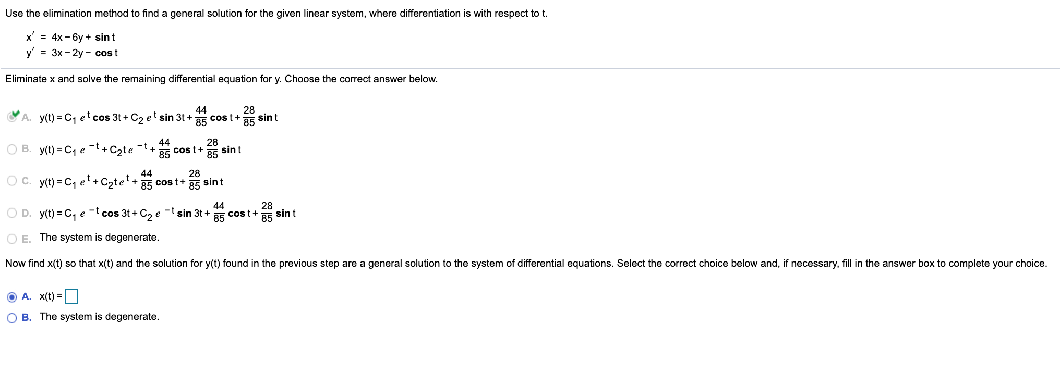The image size is (1060, 374).
Task: Select choice B stating system is degenerate
Action: [x=13, y=316]
